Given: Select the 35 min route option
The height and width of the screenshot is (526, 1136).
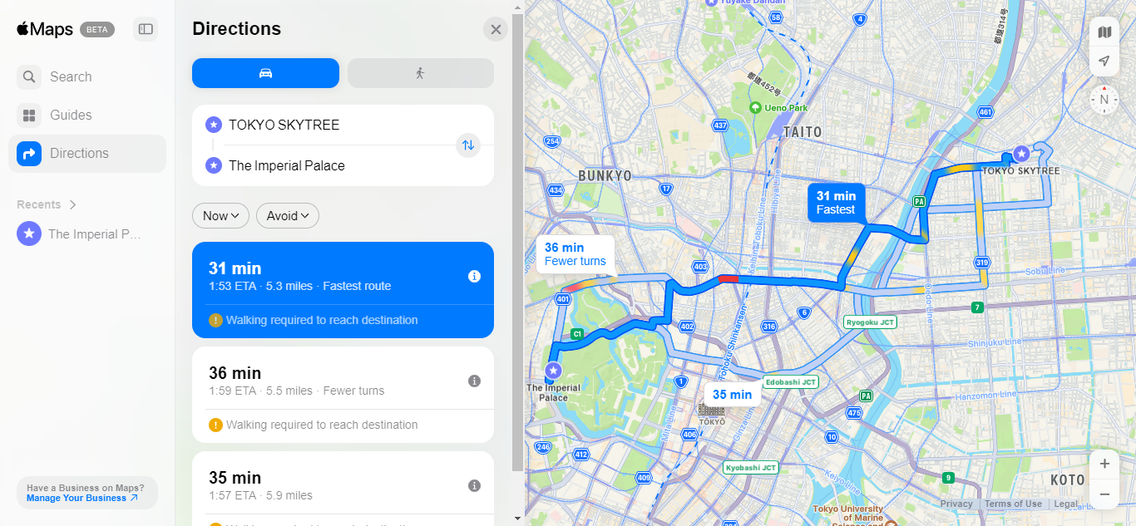Looking at the screenshot, I should point(343,489).
